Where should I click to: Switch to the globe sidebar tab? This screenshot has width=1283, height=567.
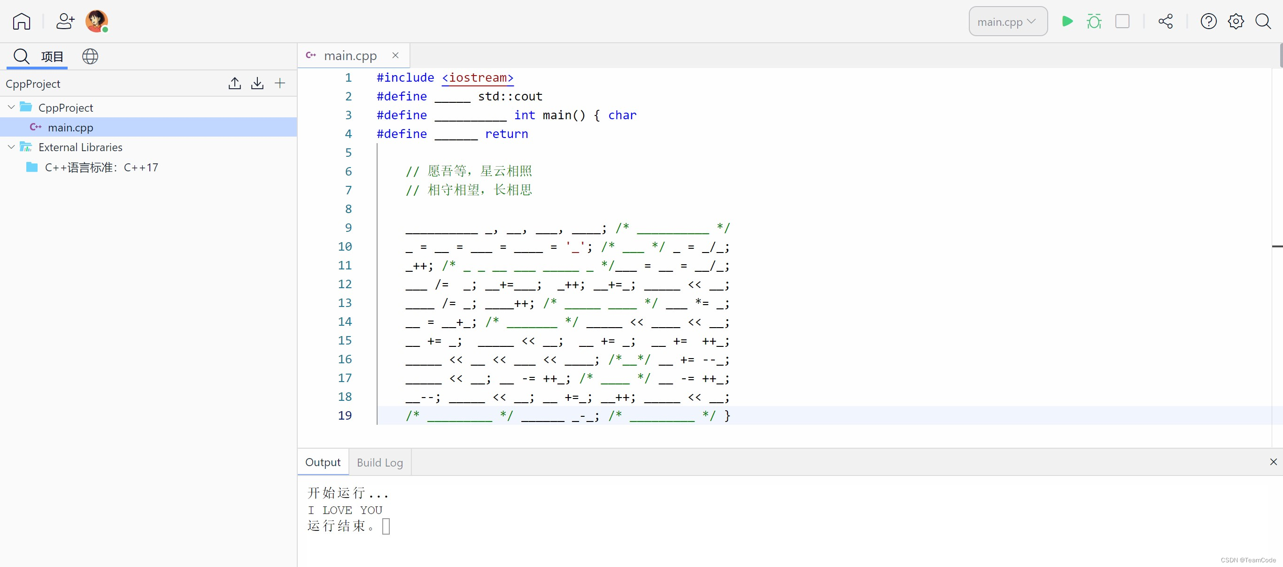(90, 56)
